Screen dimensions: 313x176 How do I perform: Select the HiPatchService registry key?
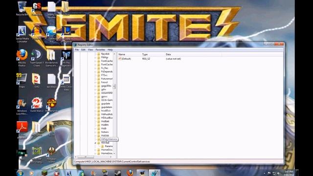pyautogui.click(x=109, y=139)
